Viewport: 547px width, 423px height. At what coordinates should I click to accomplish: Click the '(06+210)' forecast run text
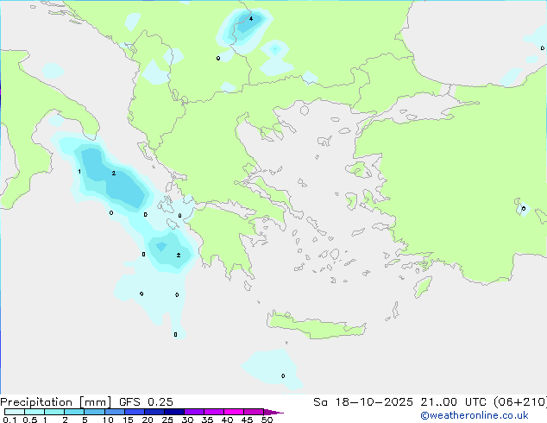point(520,402)
